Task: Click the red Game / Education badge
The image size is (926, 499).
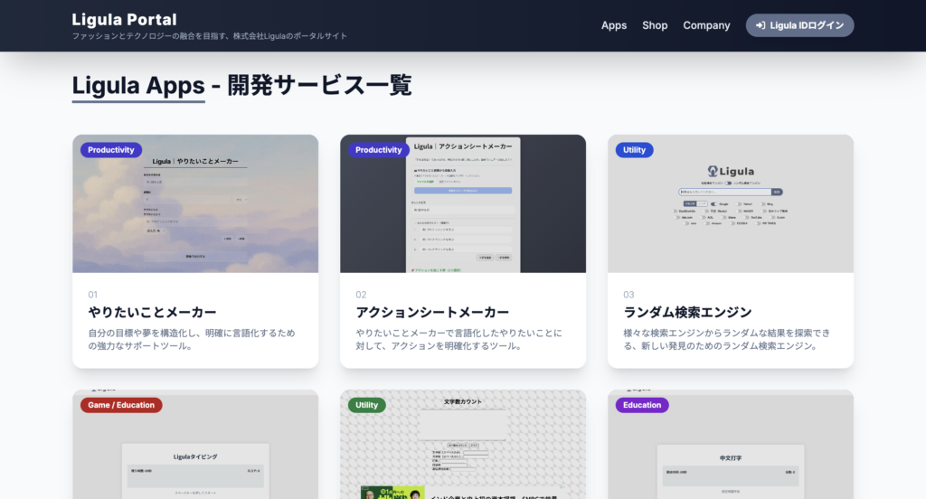Action: pyautogui.click(x=121, y=405)
